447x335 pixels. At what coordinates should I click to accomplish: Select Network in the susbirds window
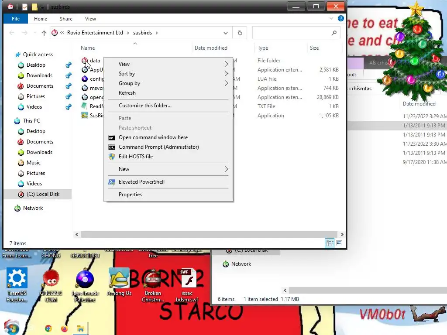pyautogui.click(x=33, y=208)
